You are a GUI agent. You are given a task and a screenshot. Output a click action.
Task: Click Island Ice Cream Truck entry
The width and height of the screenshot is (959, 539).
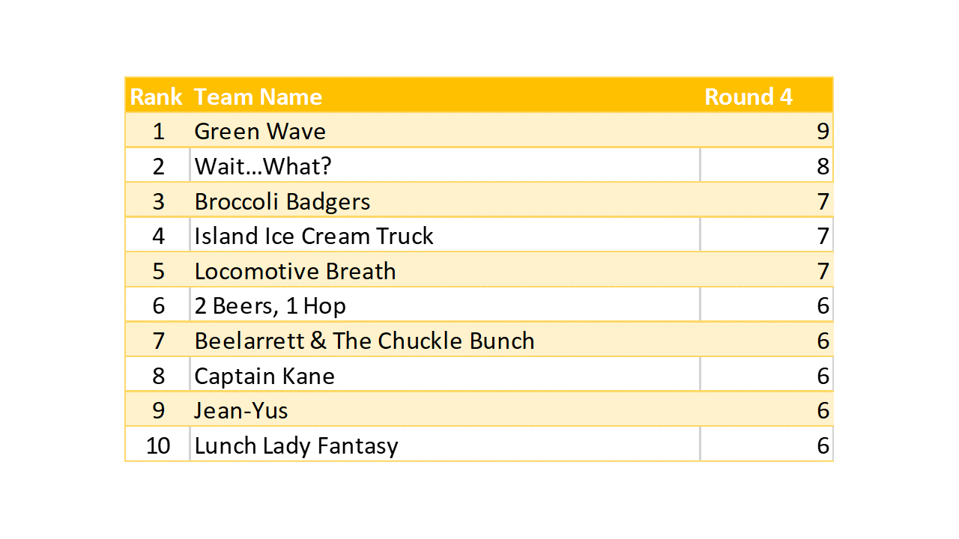(x=314, y=236)
